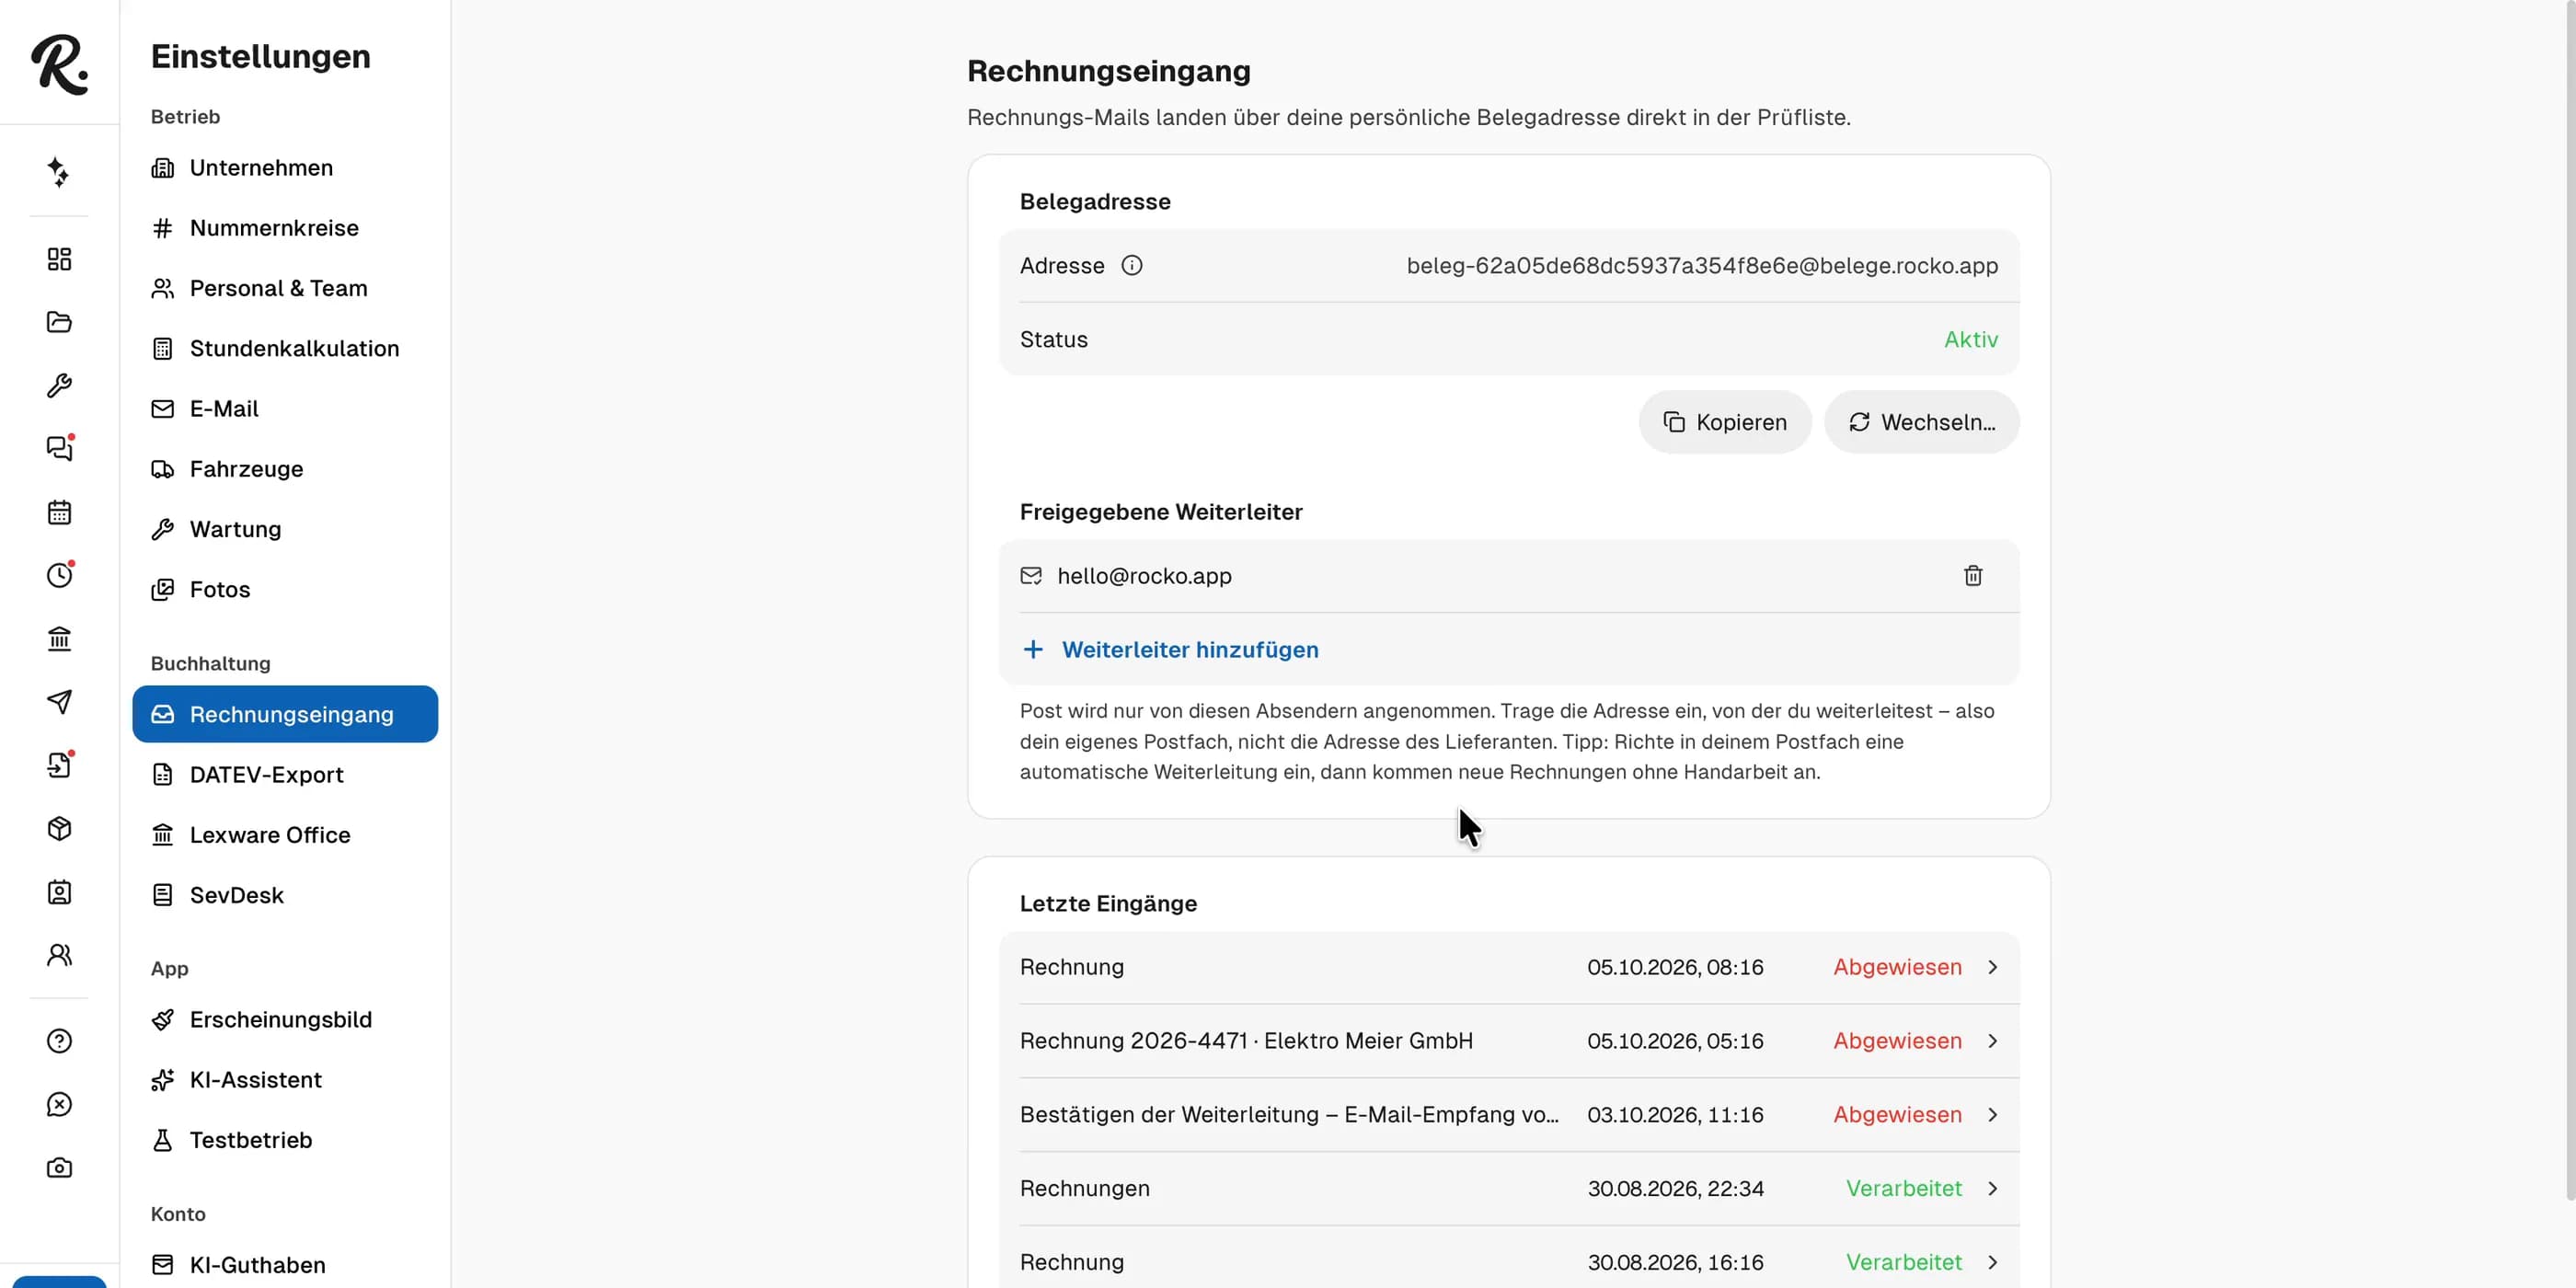
Task: Open the help question mark icon
Action: [59, 1041]
